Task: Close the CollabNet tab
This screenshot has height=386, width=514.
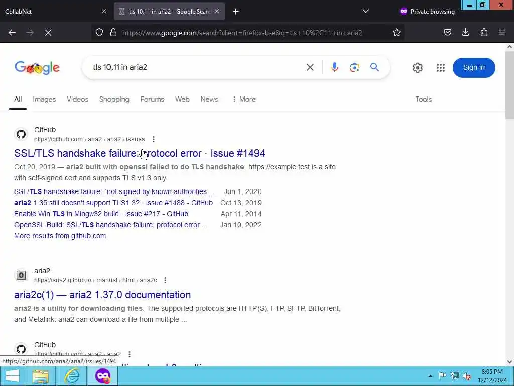Action: click(x=104, y=11)
